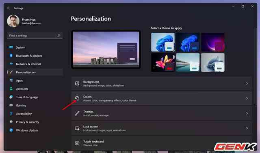
Task: Open Lock screen images, apps settings
Action: coord(162,128)
